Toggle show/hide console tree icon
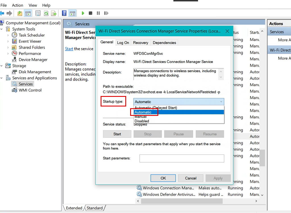The width and height of the screenshot is (291, 213). [28, 13]
